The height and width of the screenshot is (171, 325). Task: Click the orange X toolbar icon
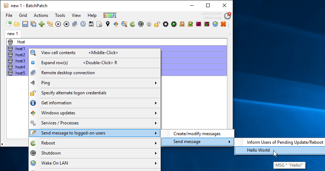(223, 24)
